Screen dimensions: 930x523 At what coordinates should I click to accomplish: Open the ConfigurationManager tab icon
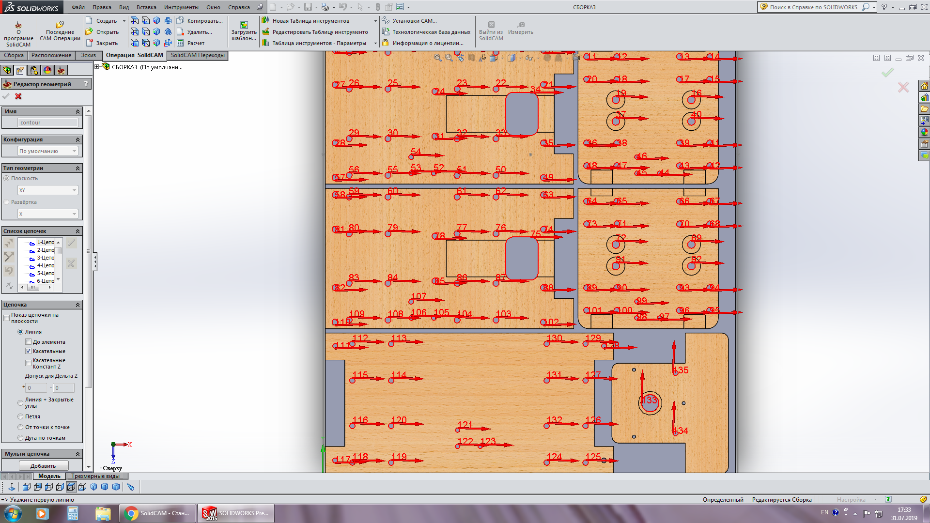[34, 70]
